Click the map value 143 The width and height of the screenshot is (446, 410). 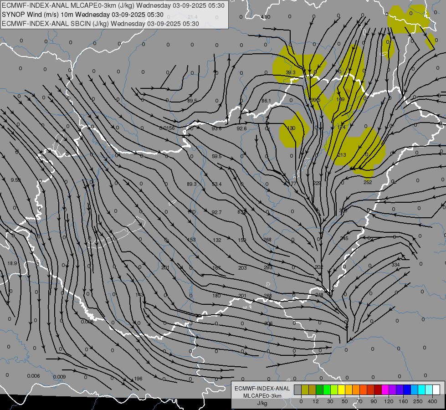[x=140, y=295]
